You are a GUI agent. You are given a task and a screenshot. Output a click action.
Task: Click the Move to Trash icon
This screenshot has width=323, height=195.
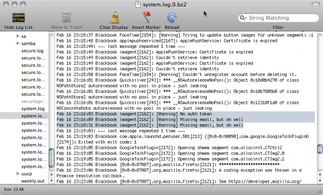tap(67, 18)
